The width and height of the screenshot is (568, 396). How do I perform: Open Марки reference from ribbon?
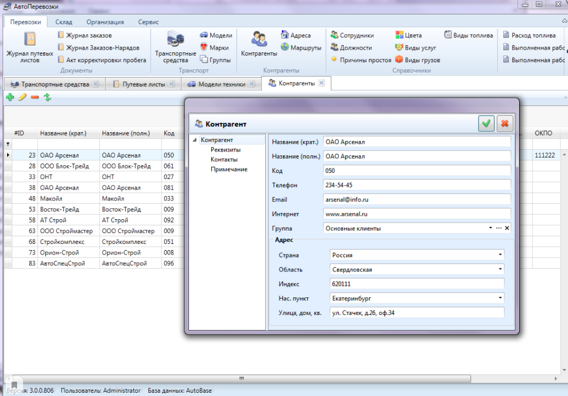[x=214, y=47]
